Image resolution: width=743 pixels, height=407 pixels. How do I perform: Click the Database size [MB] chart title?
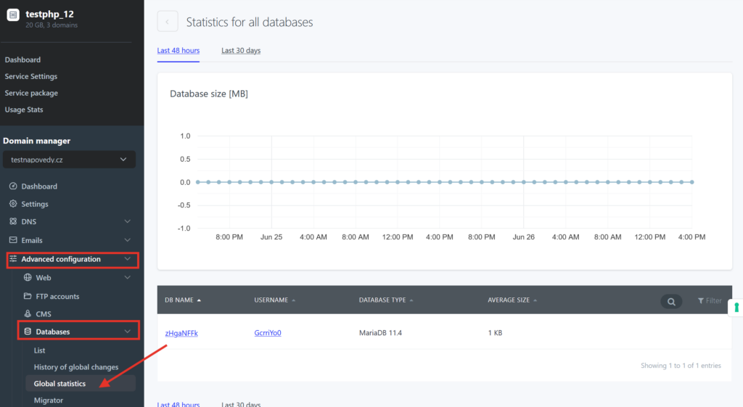[x=209, y=94]
